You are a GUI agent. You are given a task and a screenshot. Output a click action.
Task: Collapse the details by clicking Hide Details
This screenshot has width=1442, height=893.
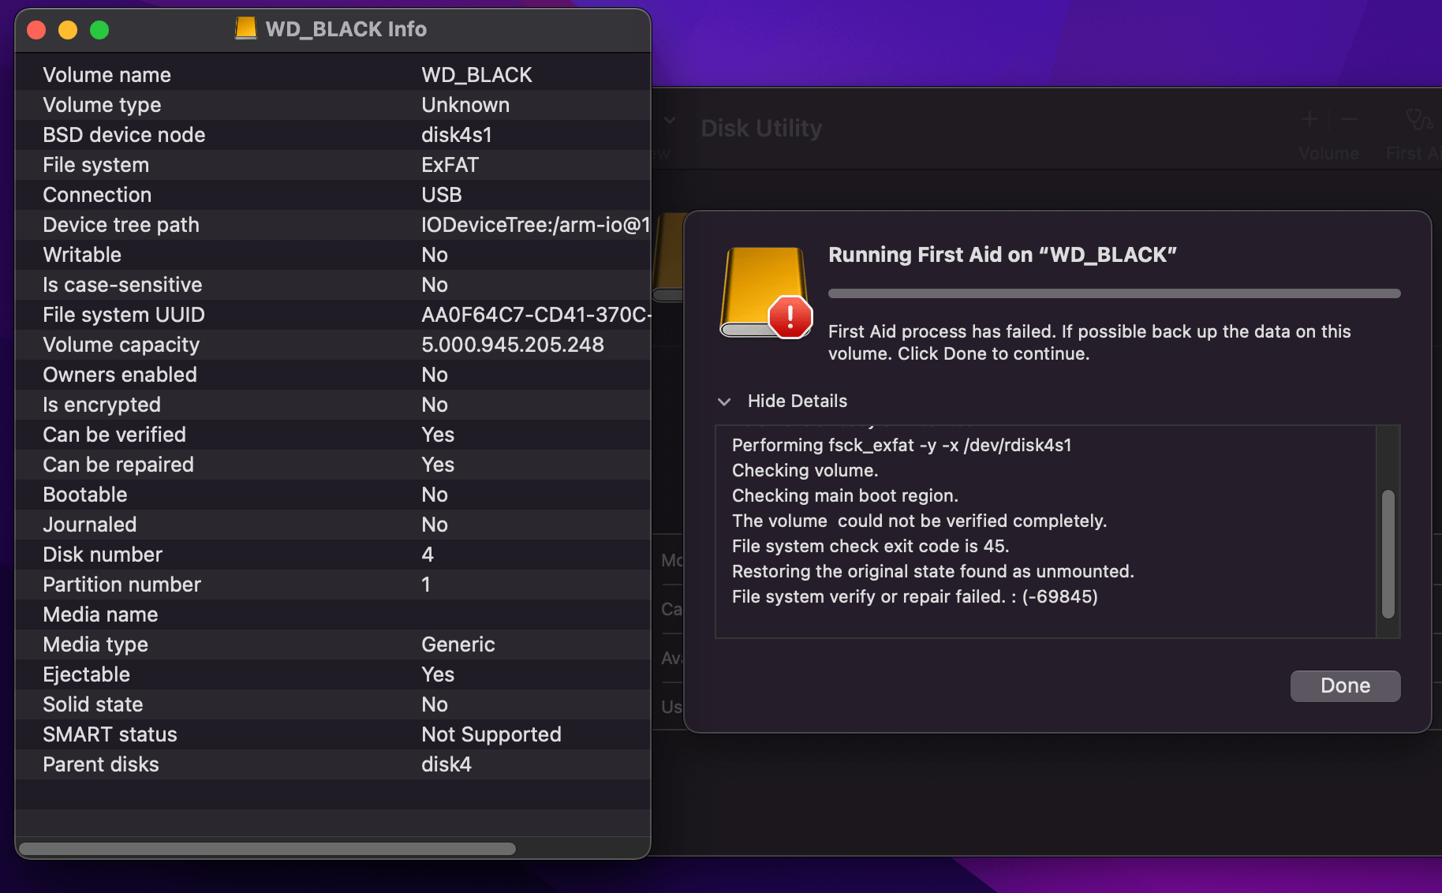click(798, 401)
